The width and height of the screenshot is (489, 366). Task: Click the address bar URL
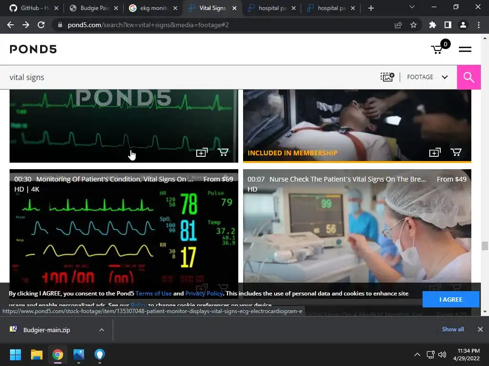coord(148,25)
